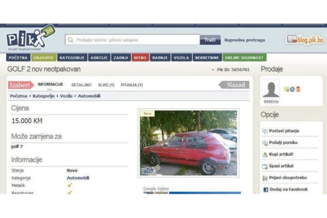327x218 pixels.
Task: Click the Pik.ba logo
Action: pyautogui.click(x=31, y=37)
